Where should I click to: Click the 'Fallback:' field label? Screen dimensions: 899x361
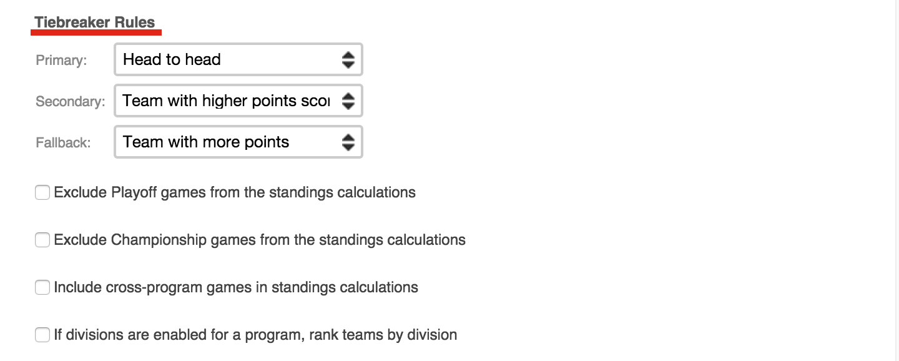(63, 142)
